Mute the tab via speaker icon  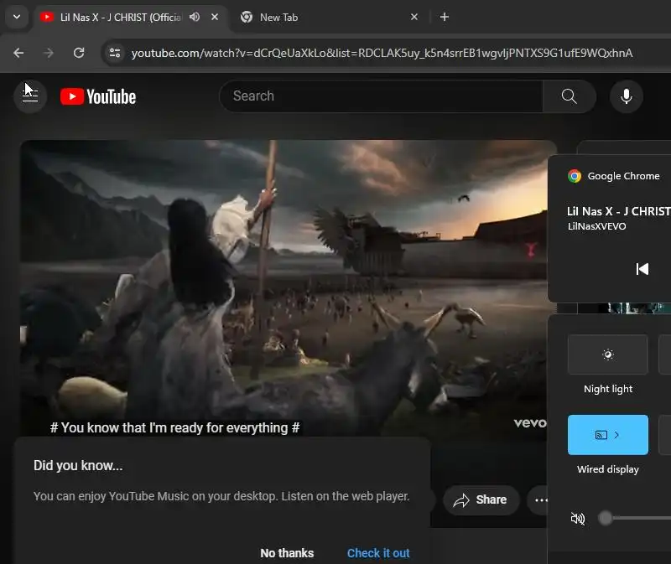(195, 17)
